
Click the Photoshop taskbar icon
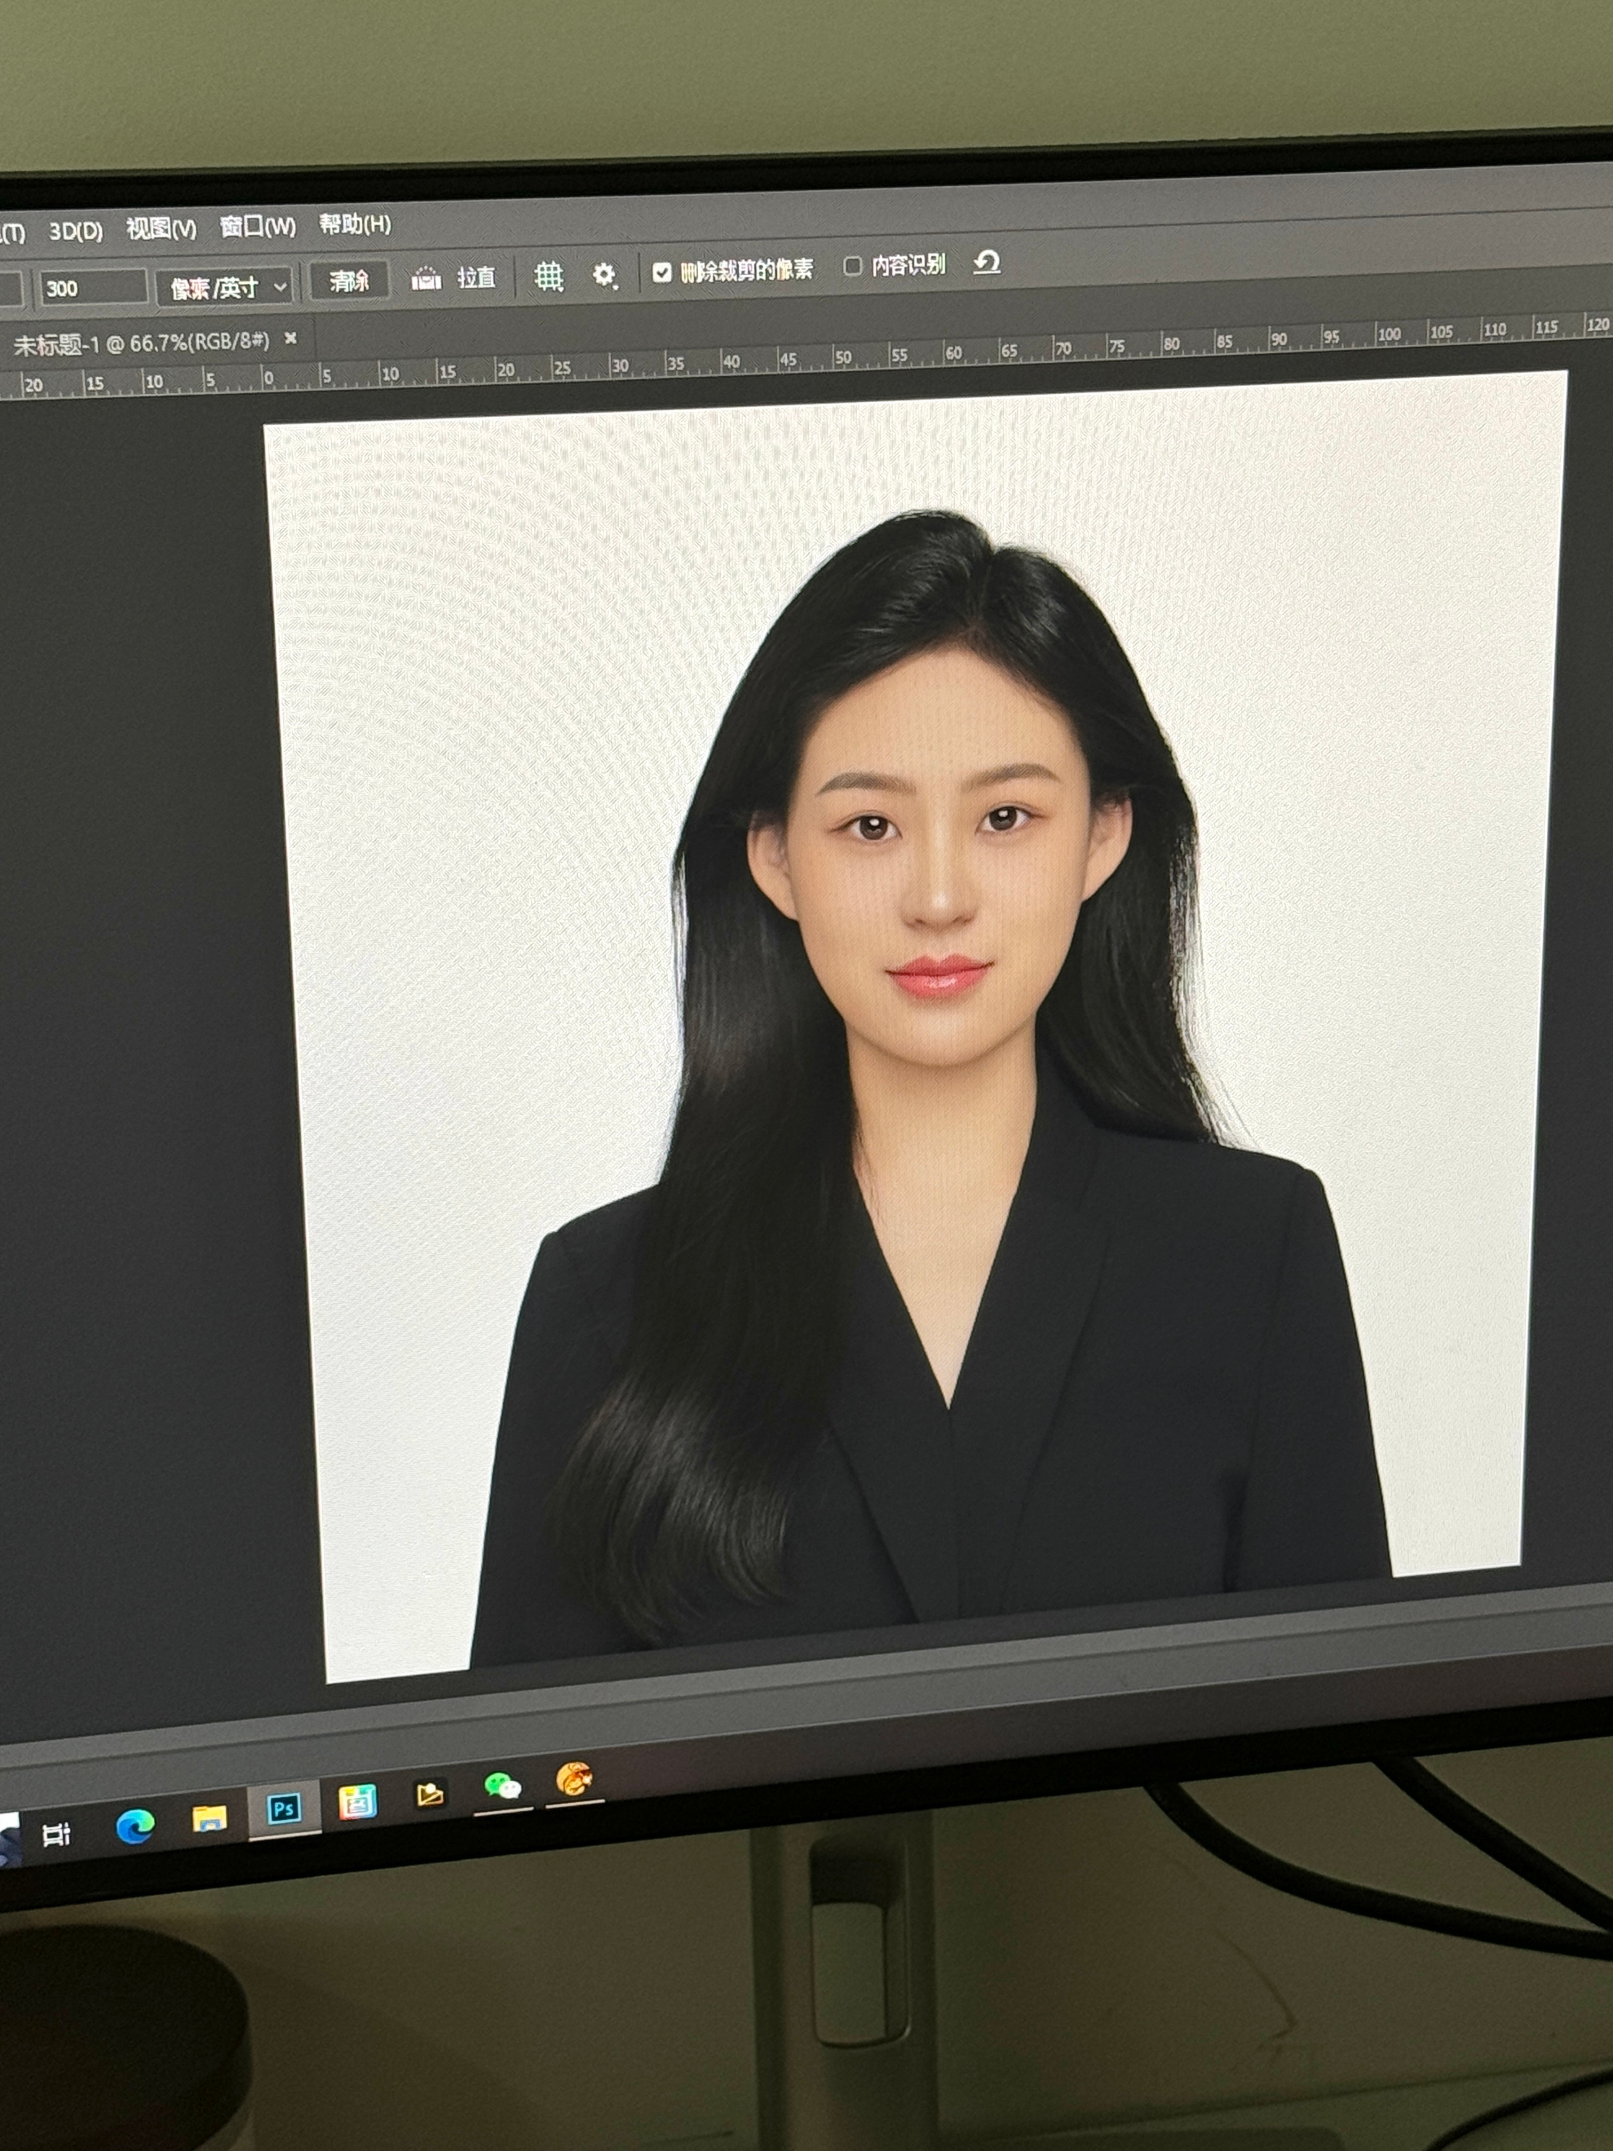(x=284, y=1810)
